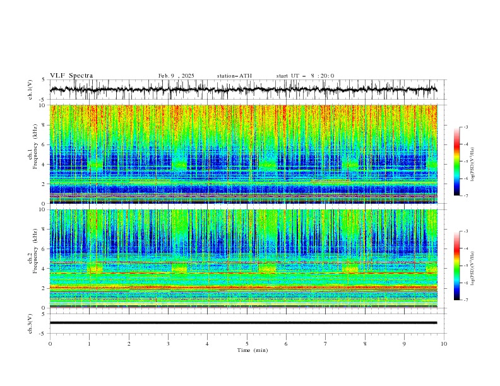This screenshot has width=500, height=386.
Task: Click inside the ch.2 frequency spectrogram panel
Action: [244, 259]
